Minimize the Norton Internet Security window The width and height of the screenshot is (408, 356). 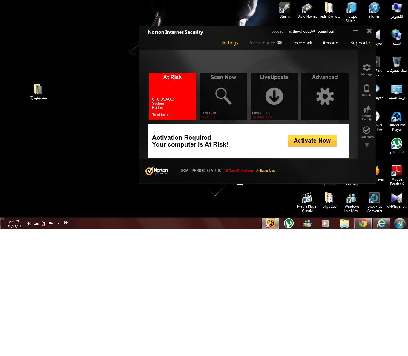point(356,30)
